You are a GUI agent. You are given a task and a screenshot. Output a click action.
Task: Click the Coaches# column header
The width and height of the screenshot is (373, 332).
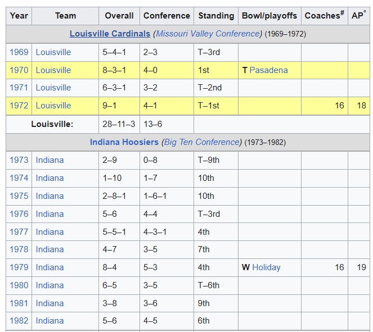[325, 16]
